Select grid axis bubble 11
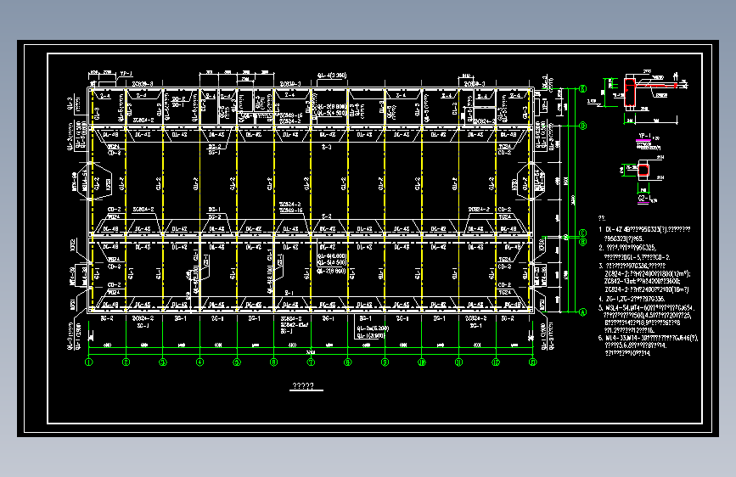This screenshot has height=477, width=736. tap(459, 362)
